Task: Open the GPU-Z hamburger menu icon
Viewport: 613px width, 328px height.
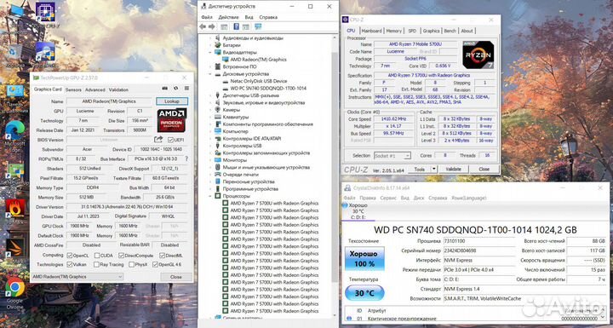Action: click(186, 89)
